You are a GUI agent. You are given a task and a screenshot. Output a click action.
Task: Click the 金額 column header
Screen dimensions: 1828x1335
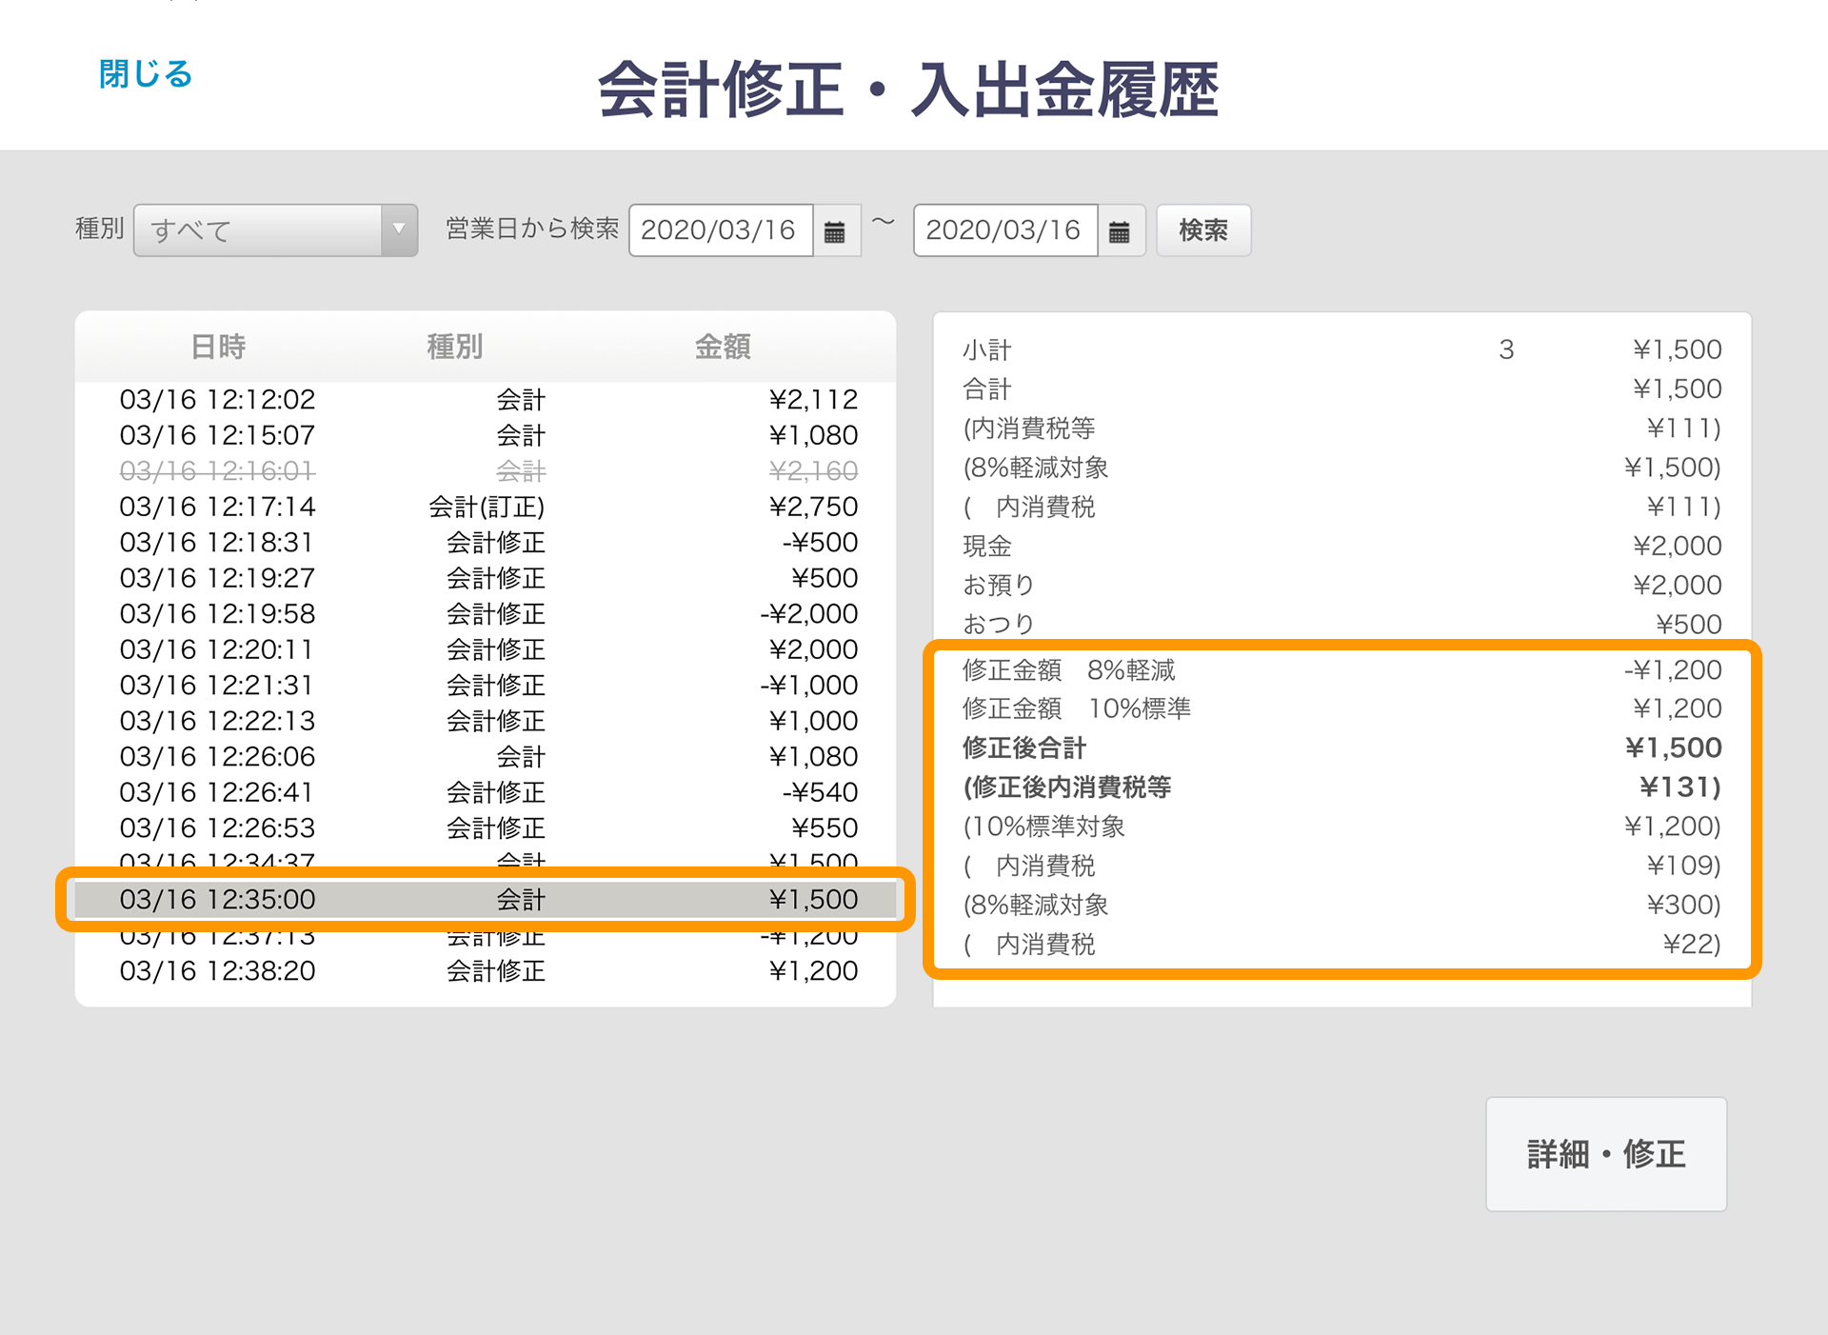pos(723,347)
